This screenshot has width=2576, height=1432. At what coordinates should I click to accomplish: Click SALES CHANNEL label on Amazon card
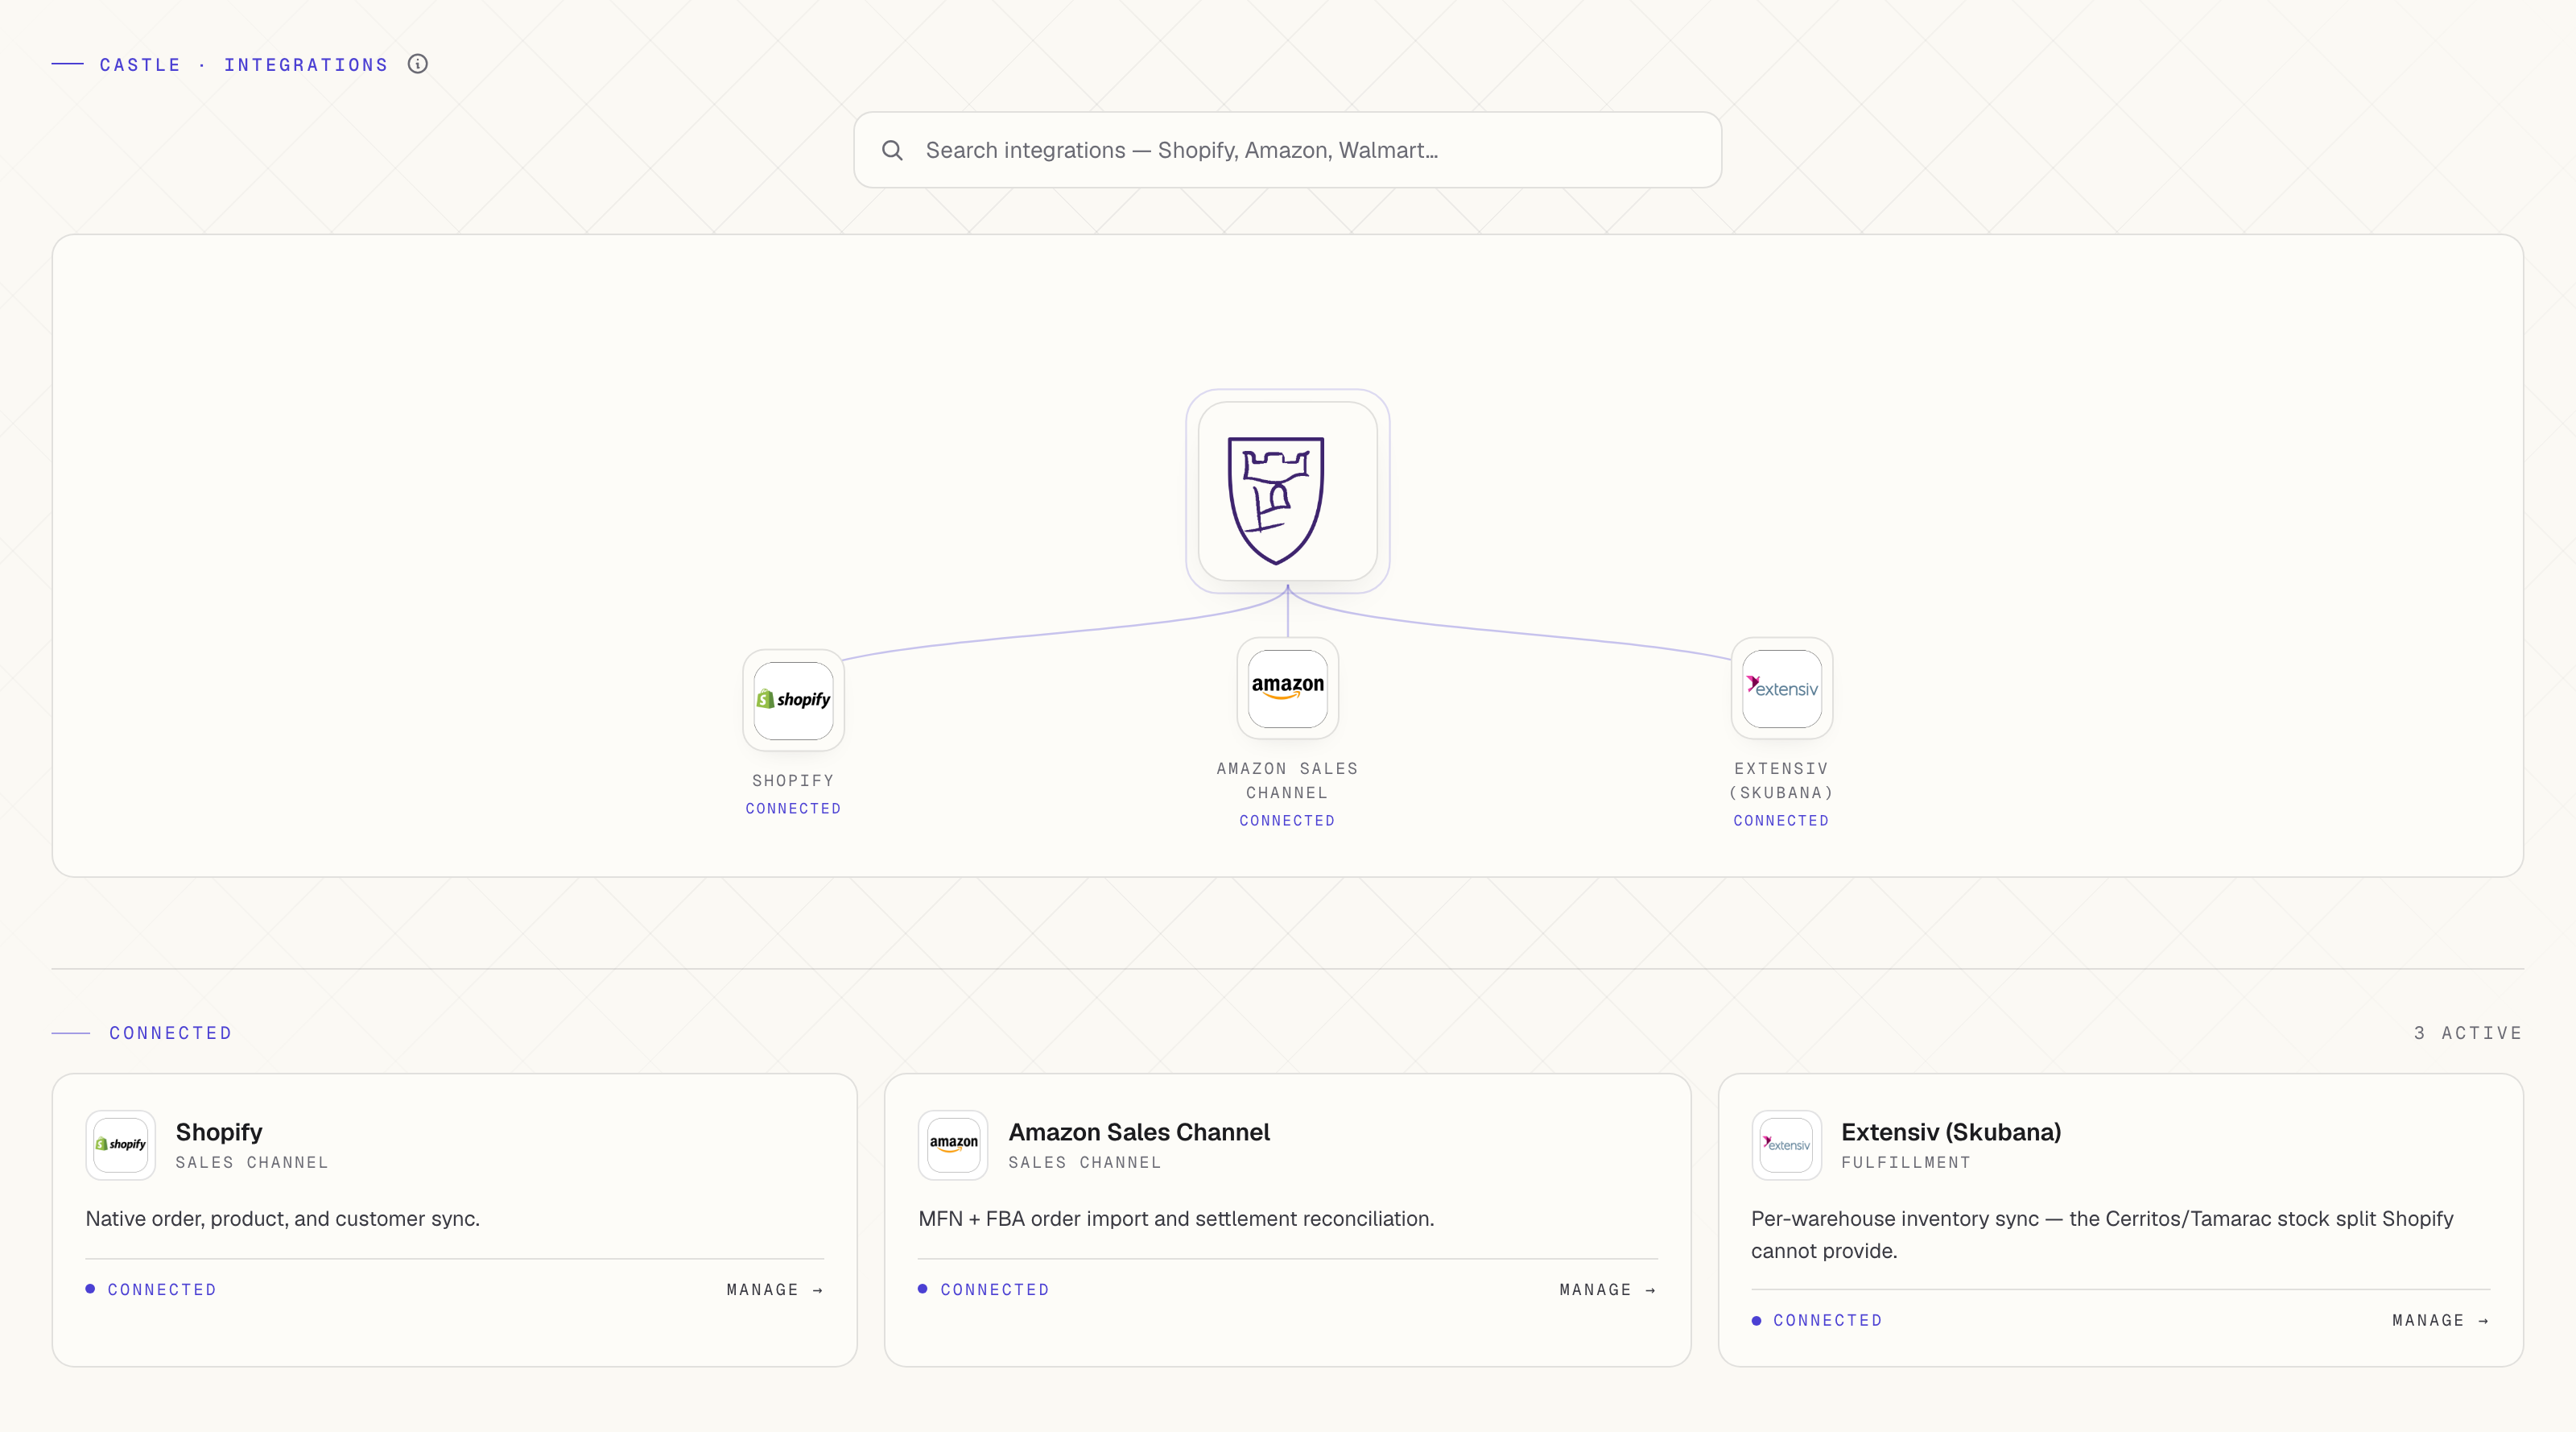pyautogui.click(x=1085, y=1162)
